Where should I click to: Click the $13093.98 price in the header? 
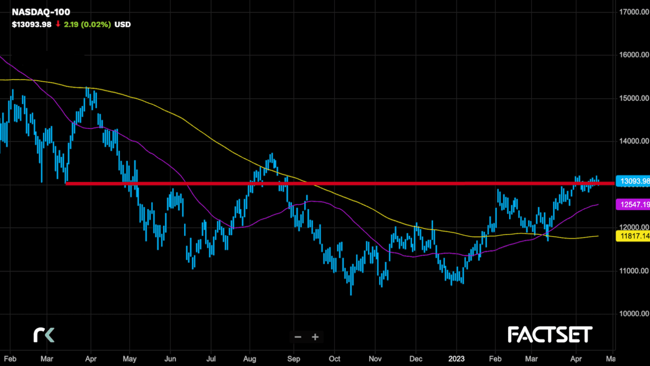click(31, 24)
